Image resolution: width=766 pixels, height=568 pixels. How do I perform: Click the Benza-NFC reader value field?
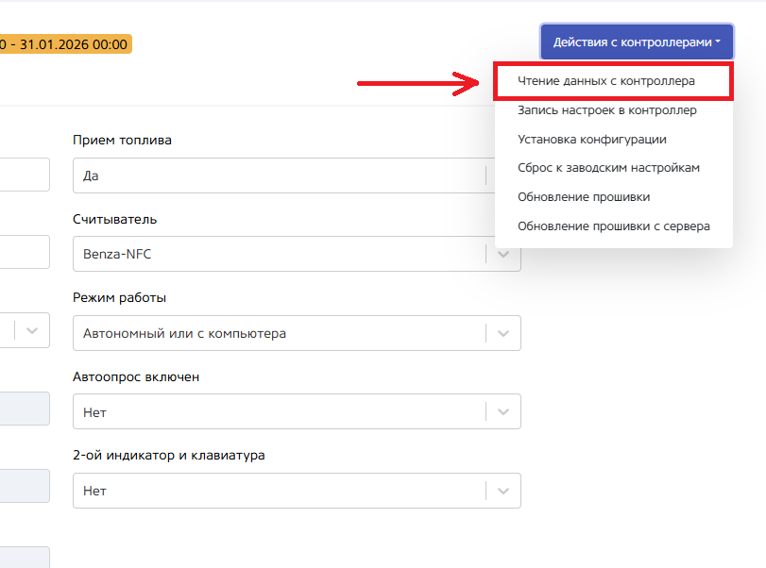tap(279, 254)
